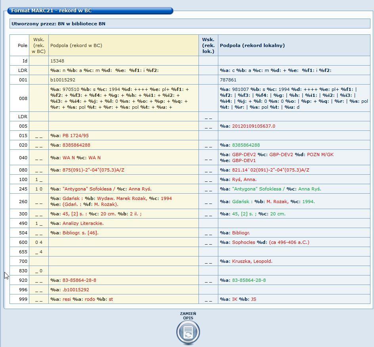Viewport: 374px width, 347px height.
Task: Click 'Analizy Literackie.' series in field 490
Action: tap(83, 223)
